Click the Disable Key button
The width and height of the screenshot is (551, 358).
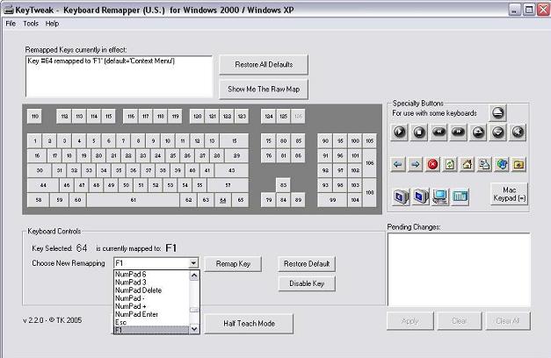pos(307,283)
